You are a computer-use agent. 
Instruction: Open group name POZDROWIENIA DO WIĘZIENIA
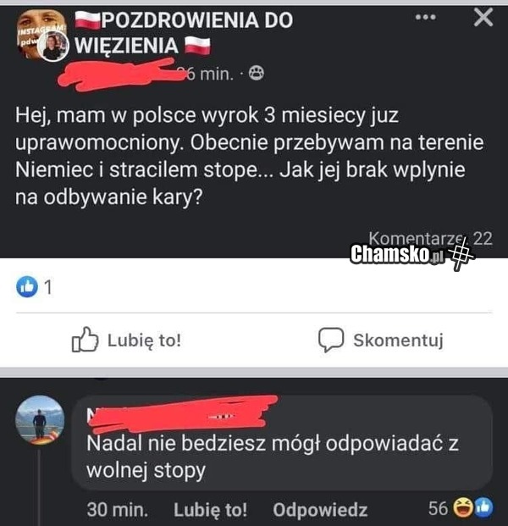click(x=184, y=32)
